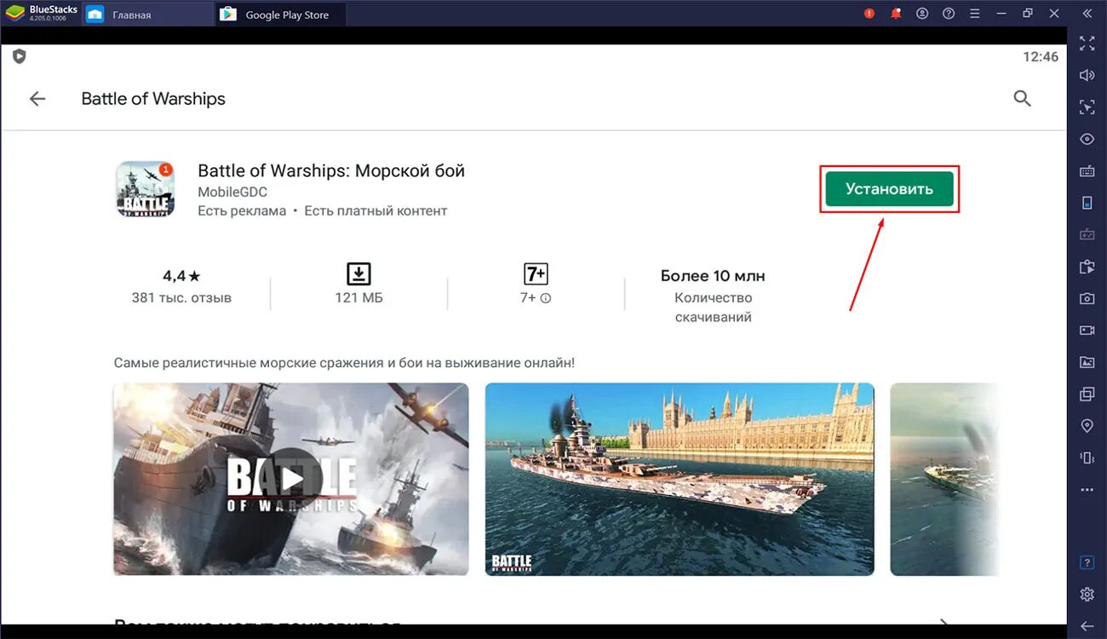This screenshot has width=1107, height=639.
Task: Click the Есть платный контент label
Action: 376,210
